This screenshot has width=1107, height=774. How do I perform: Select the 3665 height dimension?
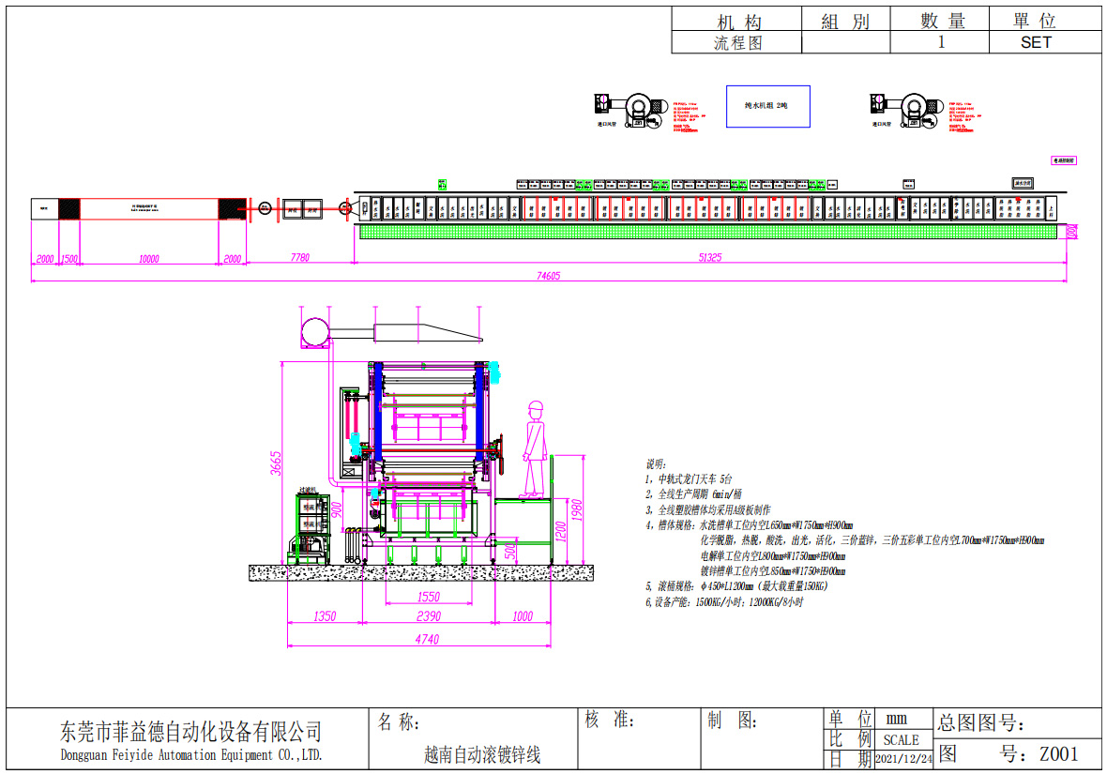pyautogui.click(x=277, y=463)
